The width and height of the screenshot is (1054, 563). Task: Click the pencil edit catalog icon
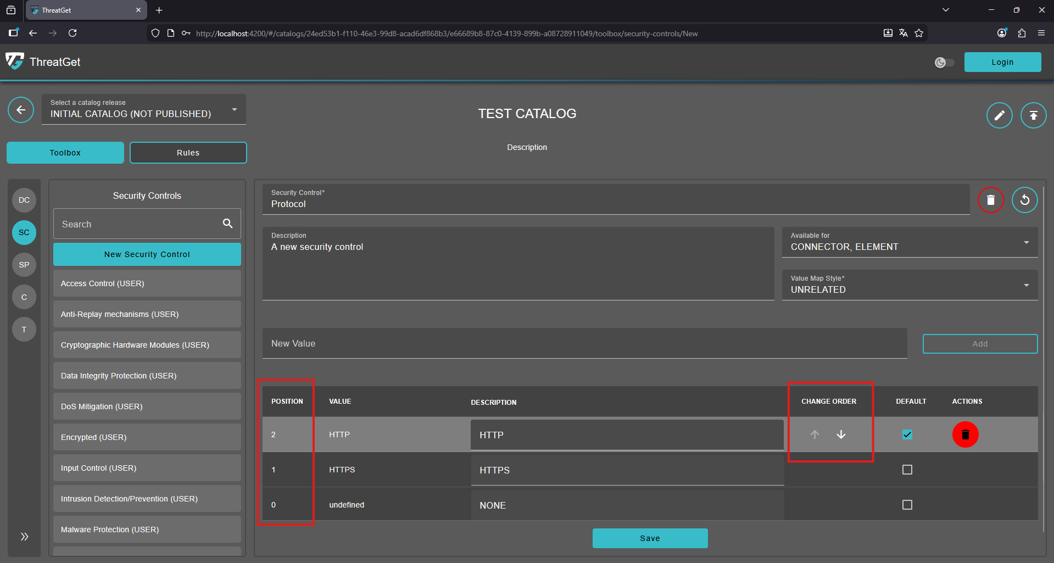click(x=999, y=115)
